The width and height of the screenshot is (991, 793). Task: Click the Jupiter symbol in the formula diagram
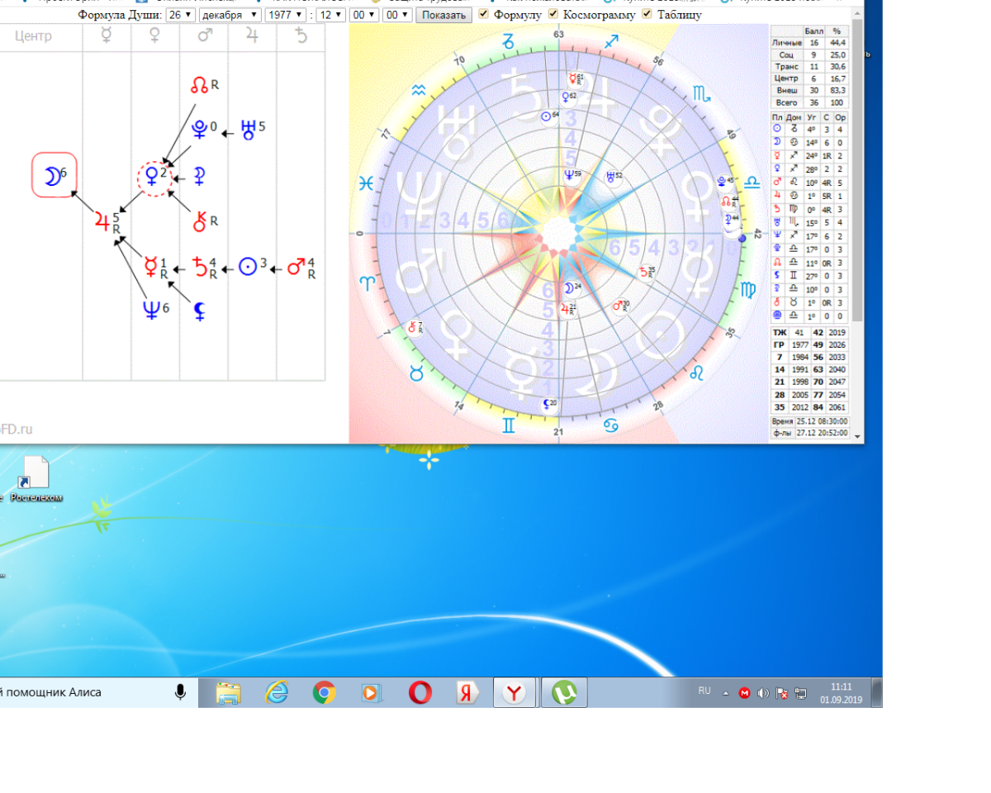[103, 221]
